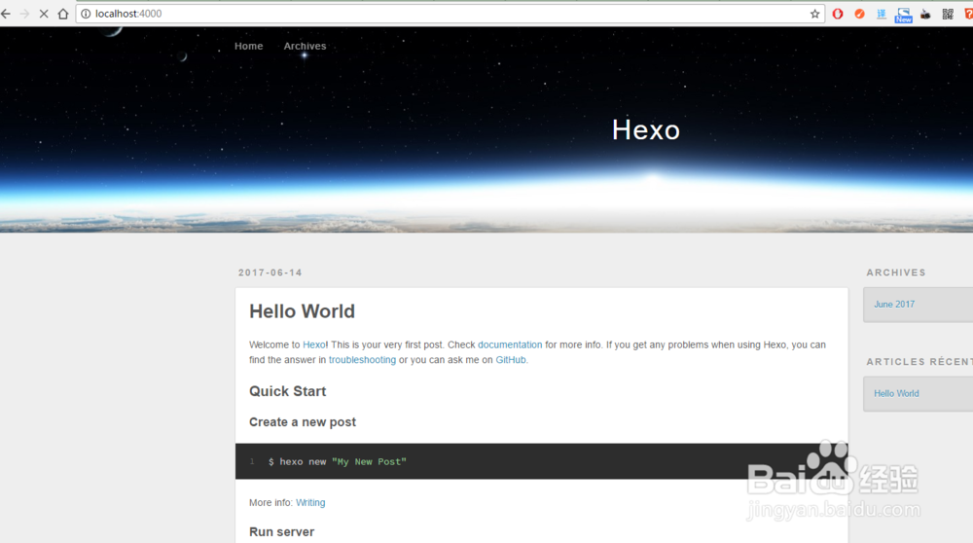
Task: Open the extension labeled New
Action: coord(904,15)
